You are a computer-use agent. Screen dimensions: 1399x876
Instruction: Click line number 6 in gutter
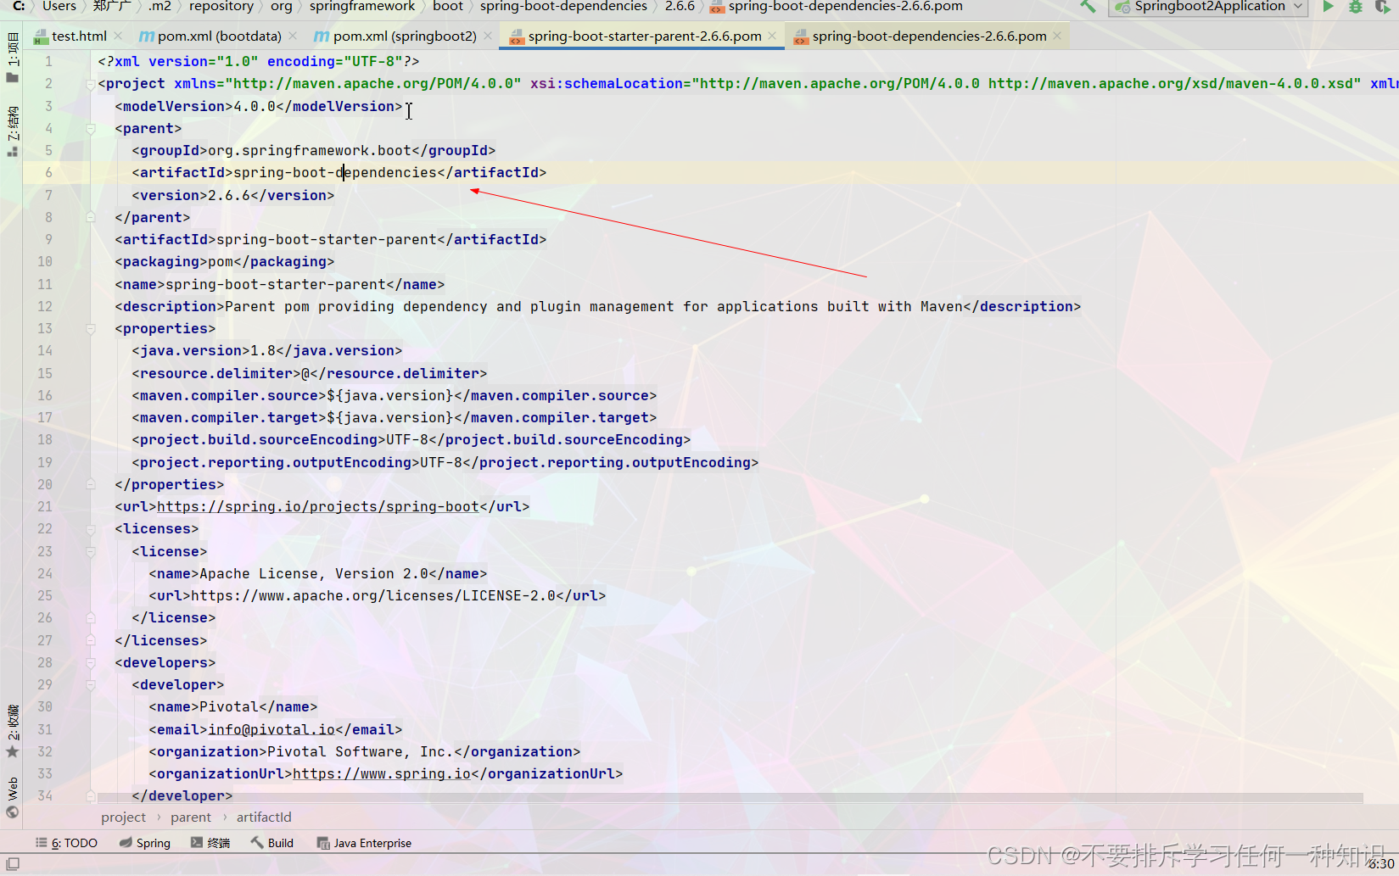click(x=48, y=173)
